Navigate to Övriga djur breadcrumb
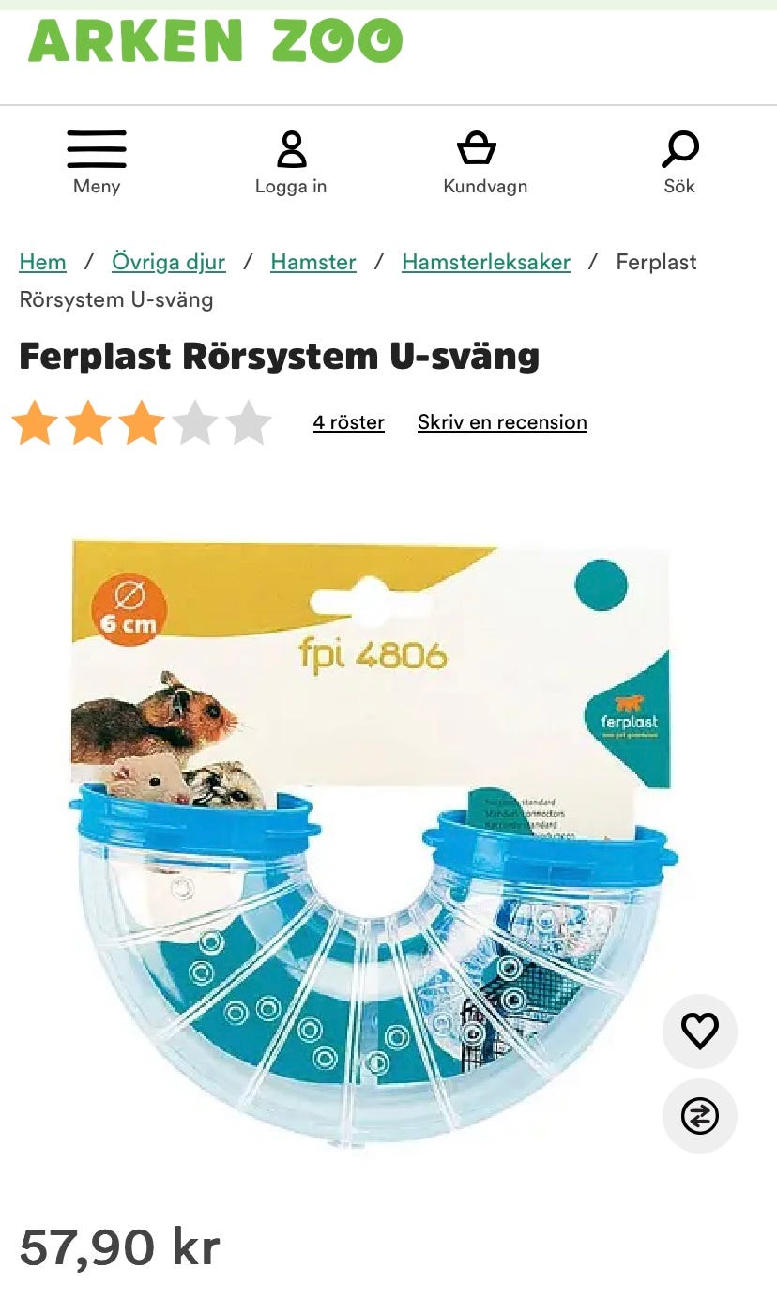This screenshot has height=1299, width=777. pyautogui.click(x=169, y=262)
